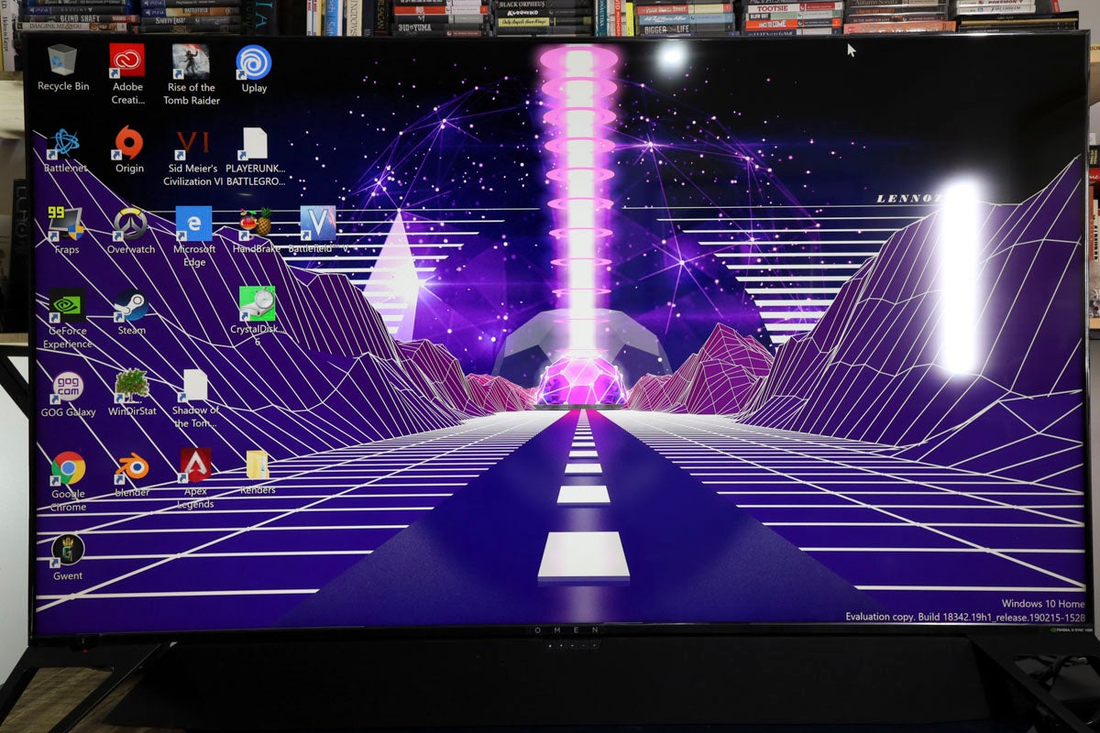
Task: Click the CrystalDiskMark 6 icon
Action: (x=258, y=303)
